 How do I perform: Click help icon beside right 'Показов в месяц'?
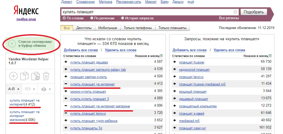point(270,56)
